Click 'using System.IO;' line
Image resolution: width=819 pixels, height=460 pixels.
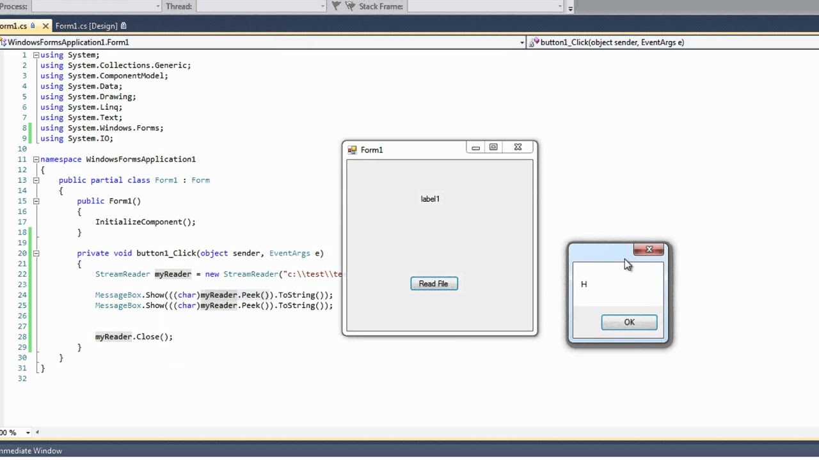pyautogui.click(x=77, y=139)
